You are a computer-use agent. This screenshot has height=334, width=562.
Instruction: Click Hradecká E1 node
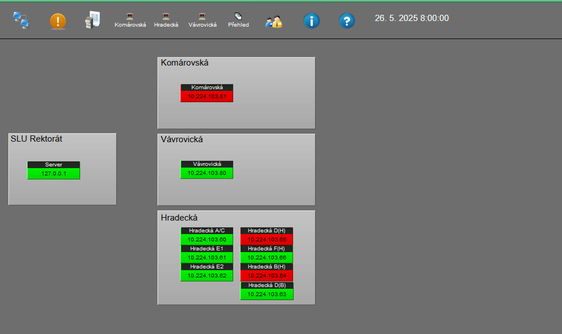coord(207,254)
